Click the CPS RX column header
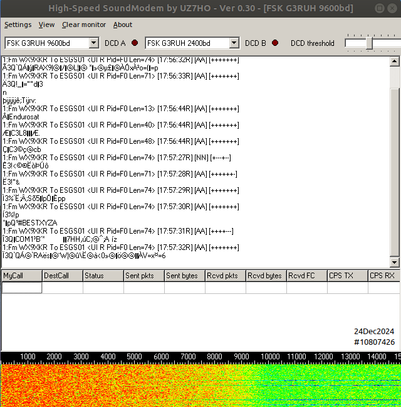Image resolution: width=401 pixels, height=407 pixels. click(x=384, y=276)
